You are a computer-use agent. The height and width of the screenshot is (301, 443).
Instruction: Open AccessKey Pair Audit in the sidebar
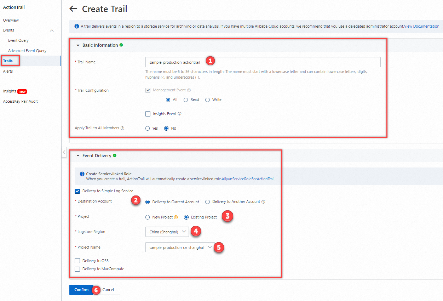point(20,101)
